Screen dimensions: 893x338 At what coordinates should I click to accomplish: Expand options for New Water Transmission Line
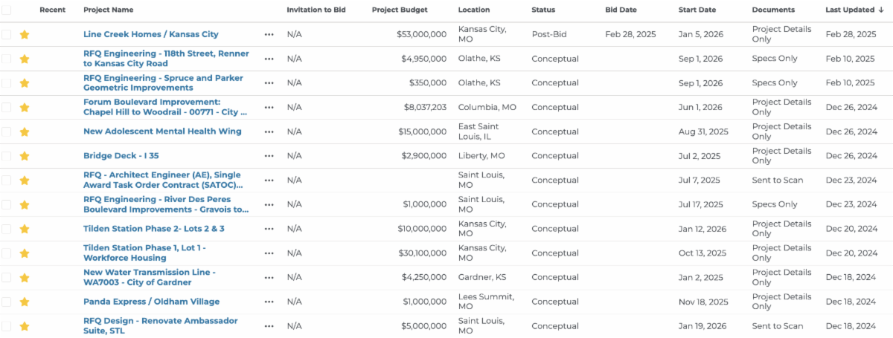pyautogui.click(x=269, y=278)
